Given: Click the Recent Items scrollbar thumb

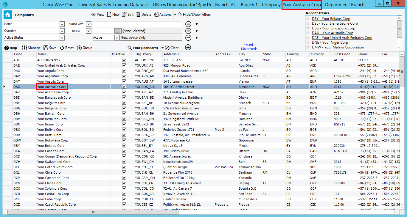Looking at the screenshot, I should click(400, 29).
